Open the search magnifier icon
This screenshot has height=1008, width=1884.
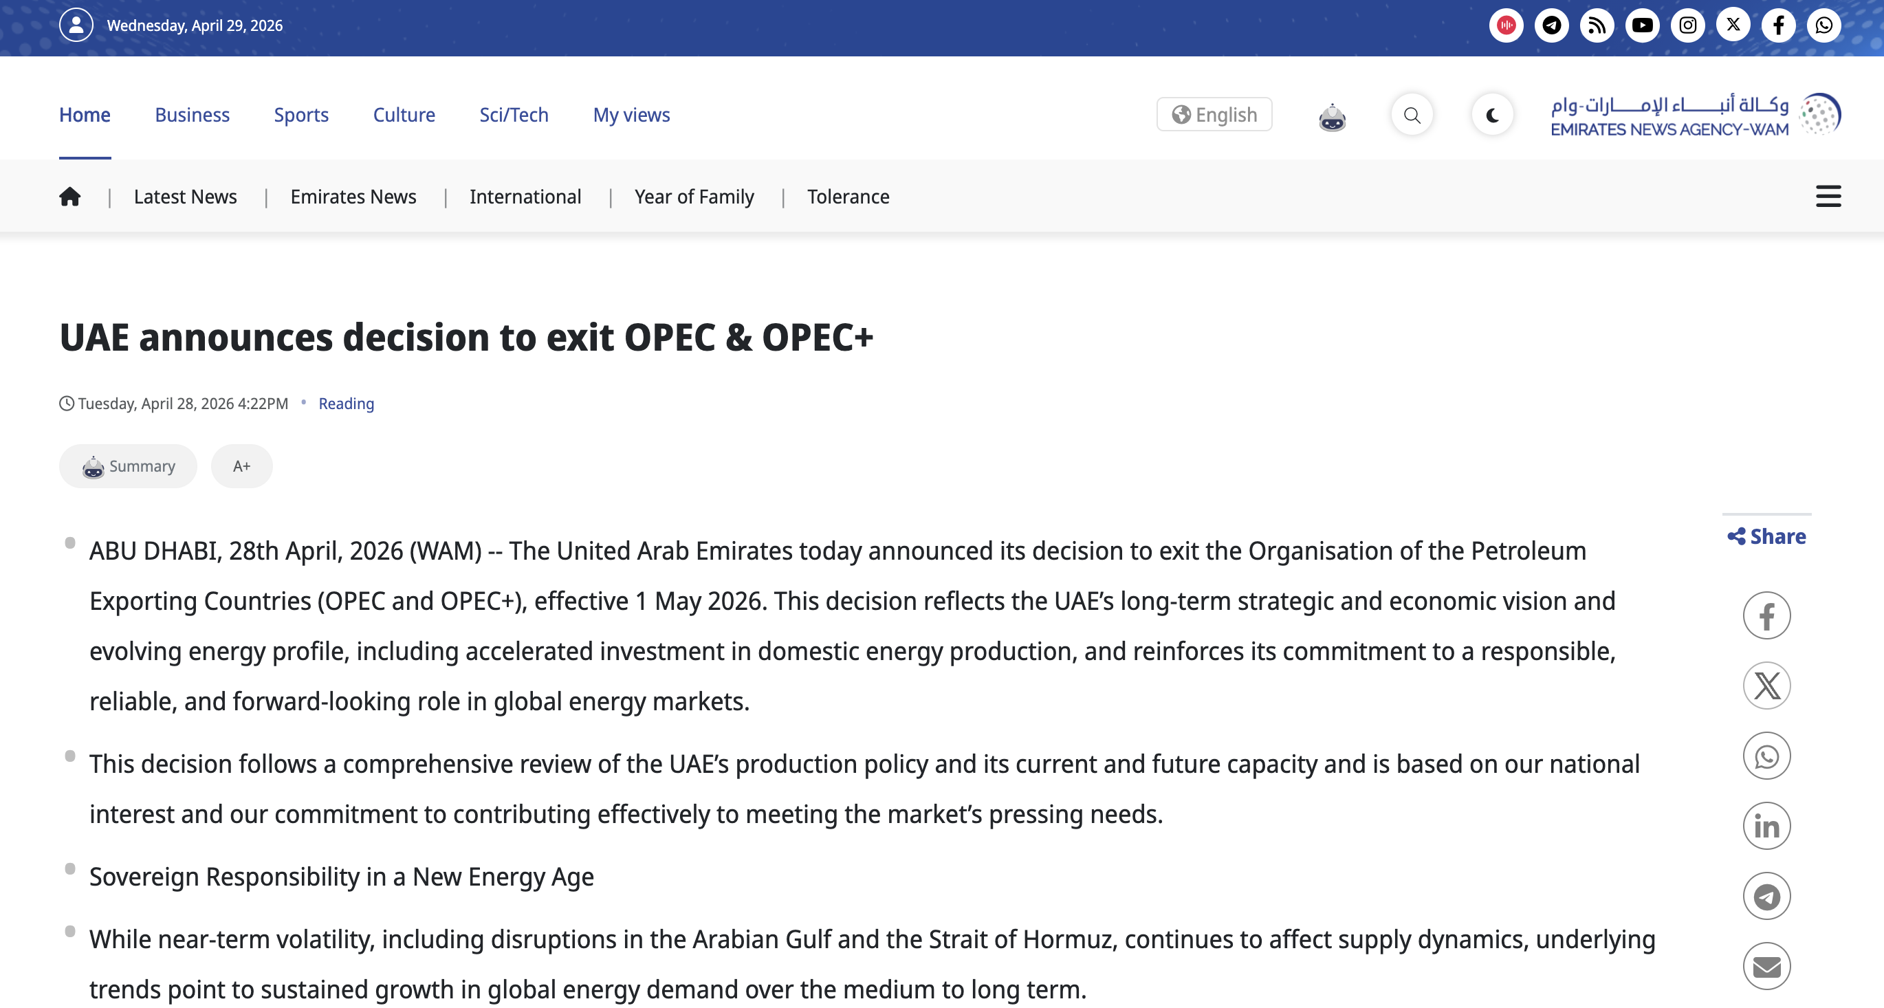tap(1412, 115)
